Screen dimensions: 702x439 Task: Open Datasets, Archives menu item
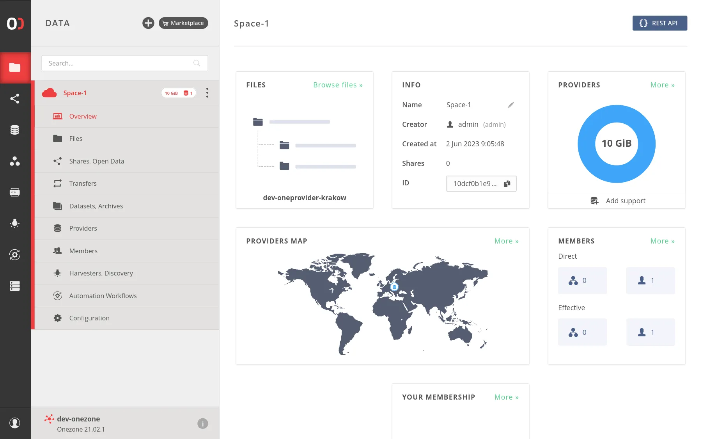[x=96, y=206]
